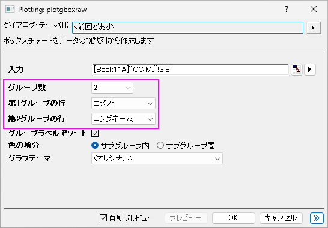Image resolution: width=328 pixels, height=228 pixels.
Task: Open the dialog theme flyout arrow button
Action: click(314, 28)
